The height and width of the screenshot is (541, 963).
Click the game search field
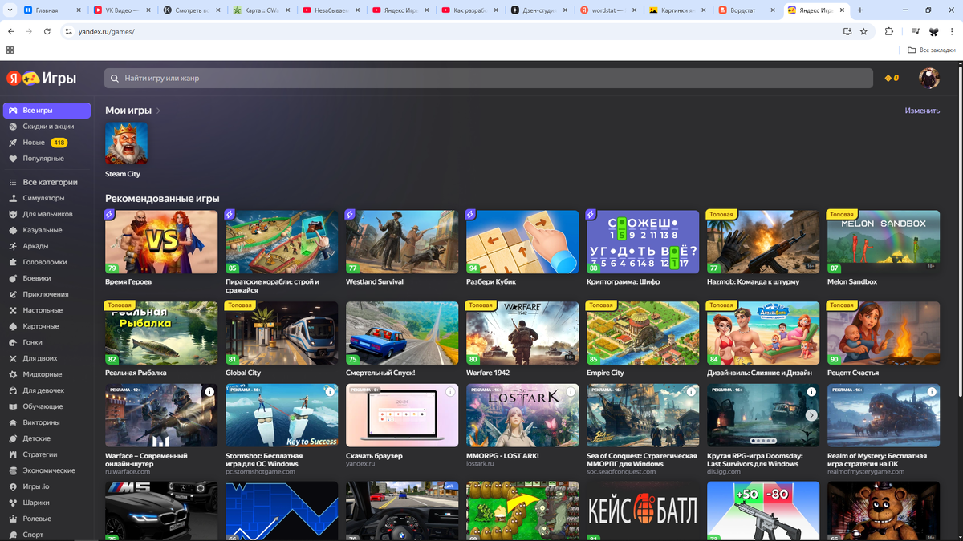[489, 78]
